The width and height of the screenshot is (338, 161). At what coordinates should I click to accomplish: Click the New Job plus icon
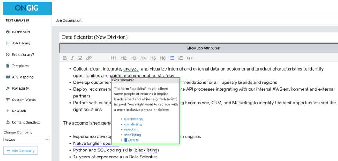point(7,111)
